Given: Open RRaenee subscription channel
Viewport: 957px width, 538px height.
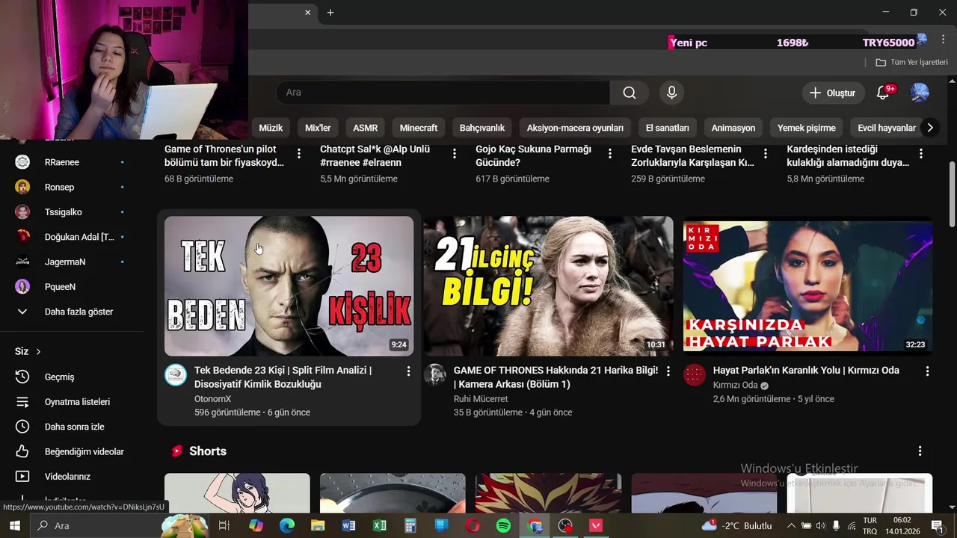Looking at the screenshot, I should [72, 162].
